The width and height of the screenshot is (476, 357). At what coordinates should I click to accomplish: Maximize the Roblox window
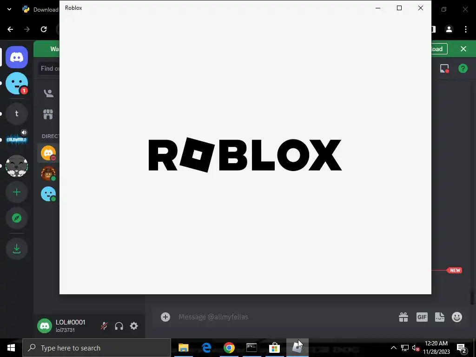pos(399,8)
